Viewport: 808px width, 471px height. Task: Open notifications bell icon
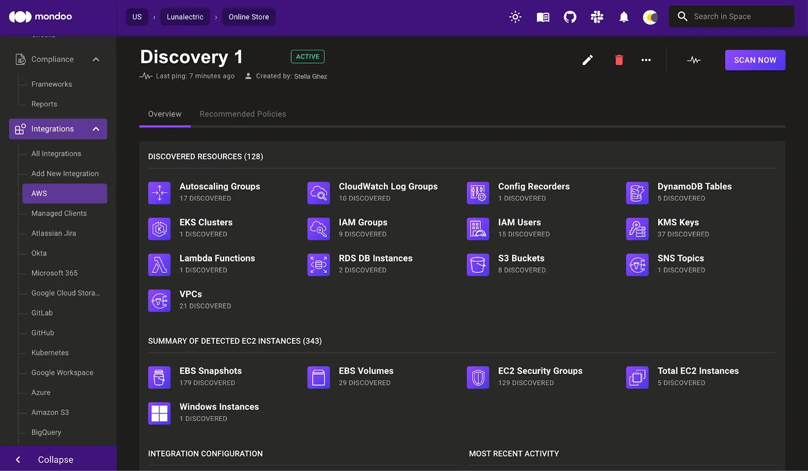click(624, 17)
